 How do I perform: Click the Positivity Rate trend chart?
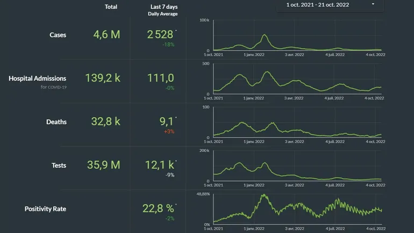click(x=298, y=209)
